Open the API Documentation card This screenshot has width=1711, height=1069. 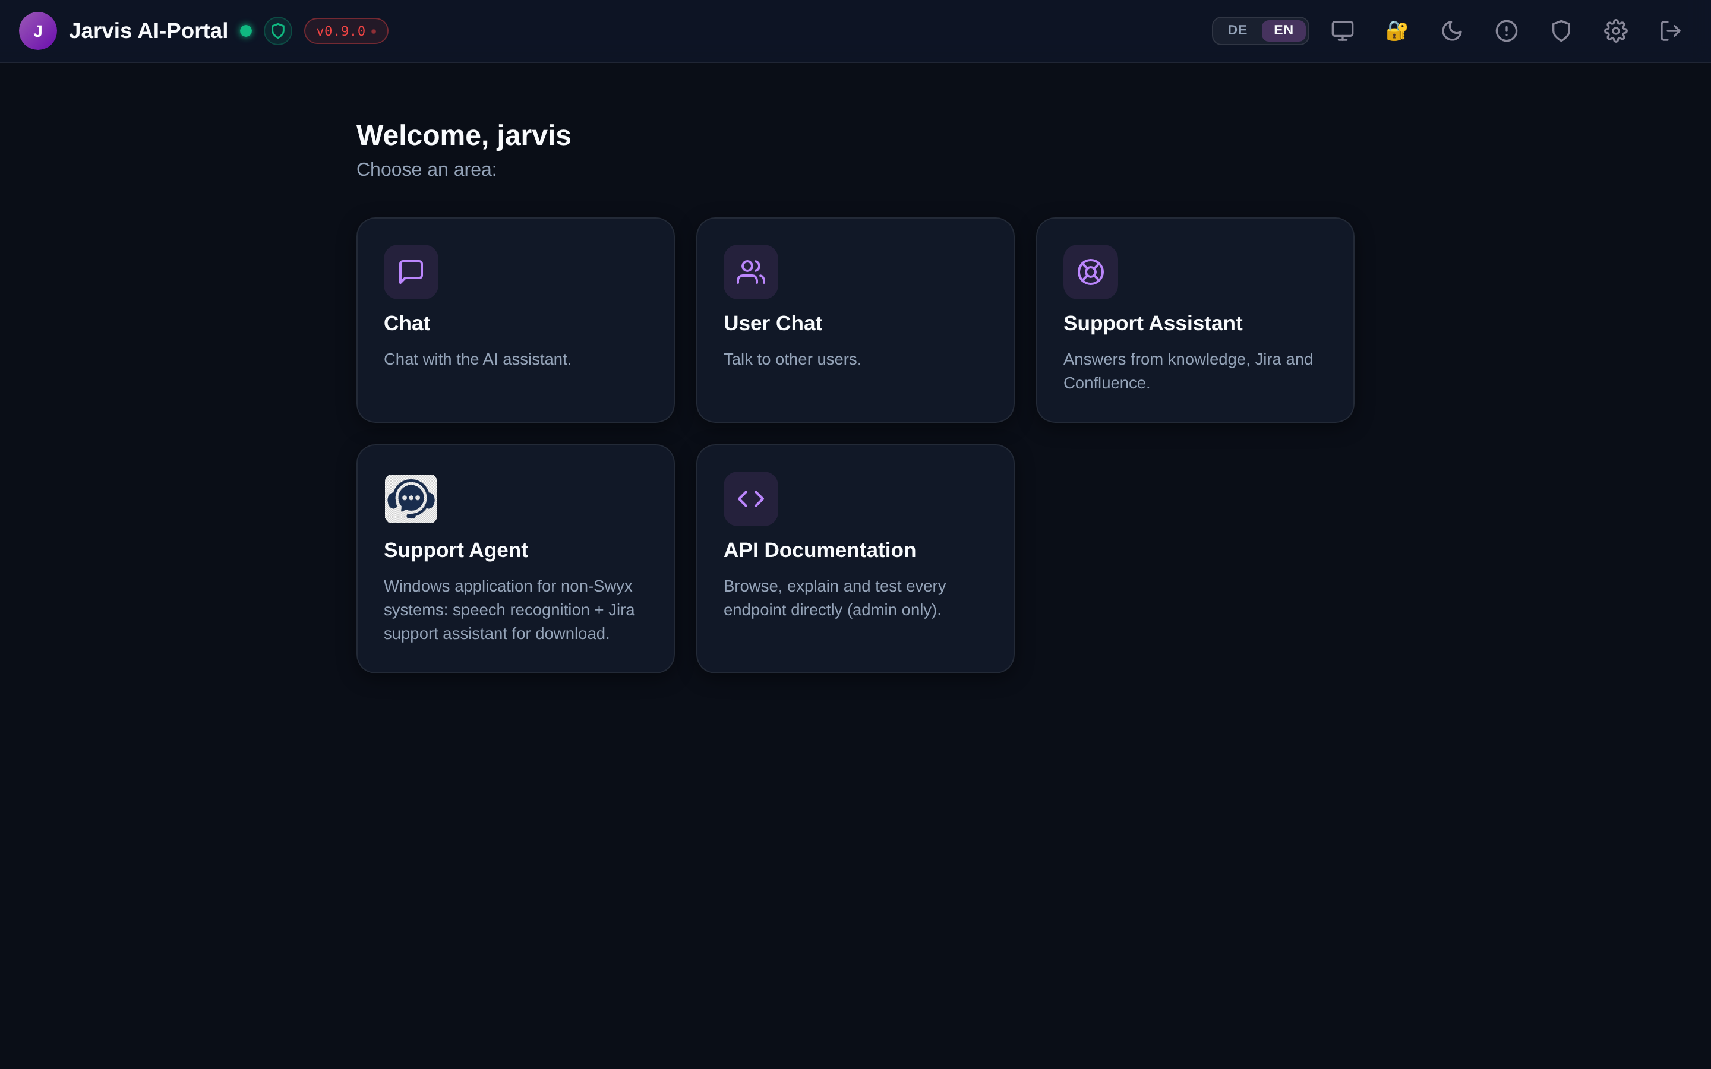(855, 558)
